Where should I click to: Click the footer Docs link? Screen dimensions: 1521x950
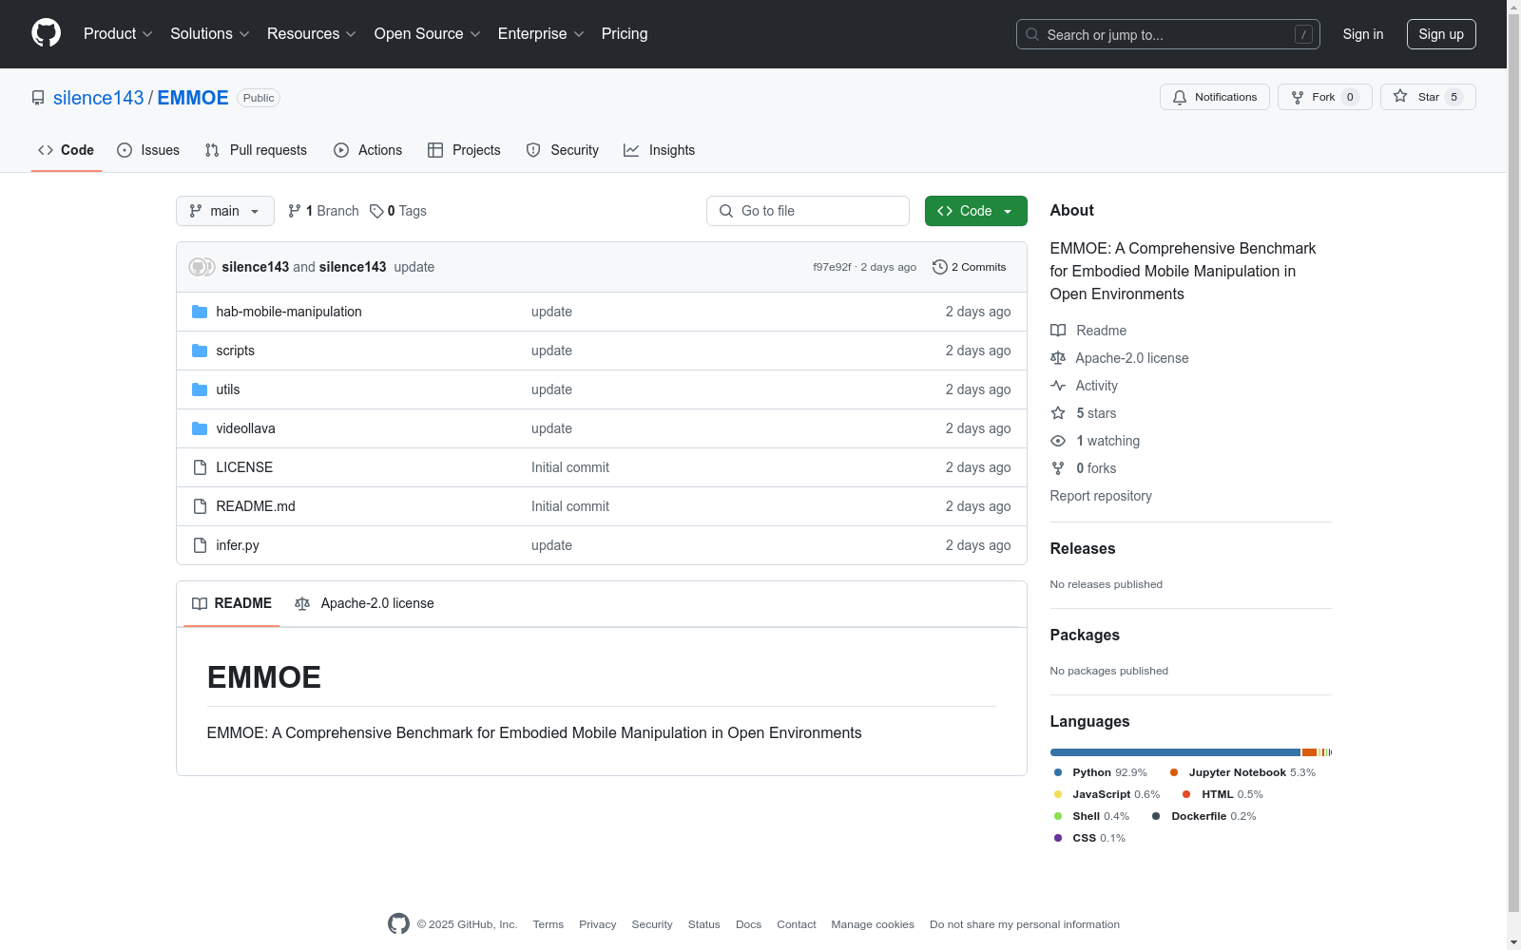click(748, 924)
